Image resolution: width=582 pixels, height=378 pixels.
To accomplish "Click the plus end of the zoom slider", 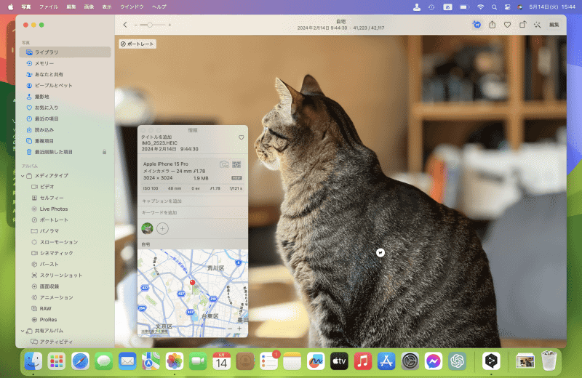I will click(170, 25).
